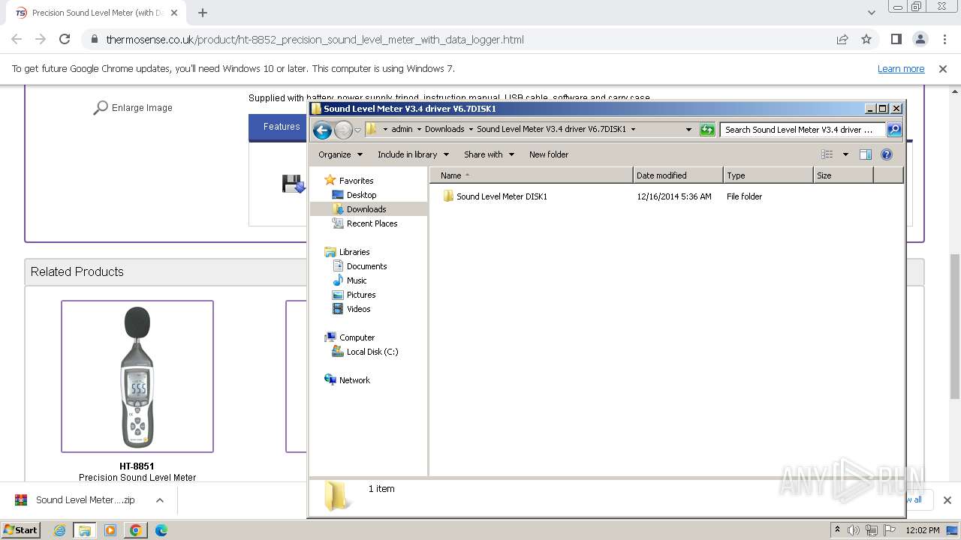Click the floppy disk download icon on the page
961x540 pixels.
pos(293,184)
